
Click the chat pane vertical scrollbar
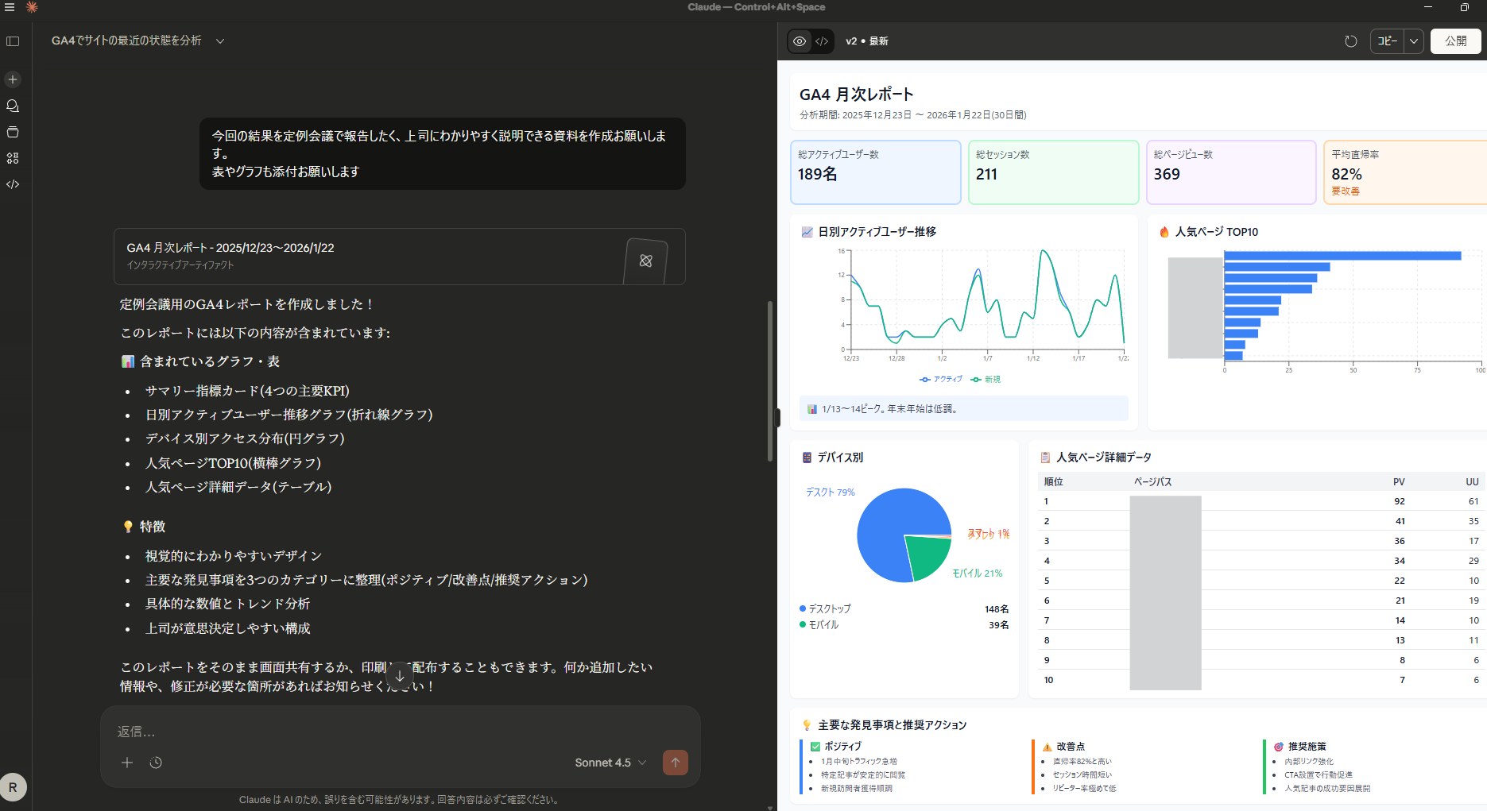tap(769, 381)
